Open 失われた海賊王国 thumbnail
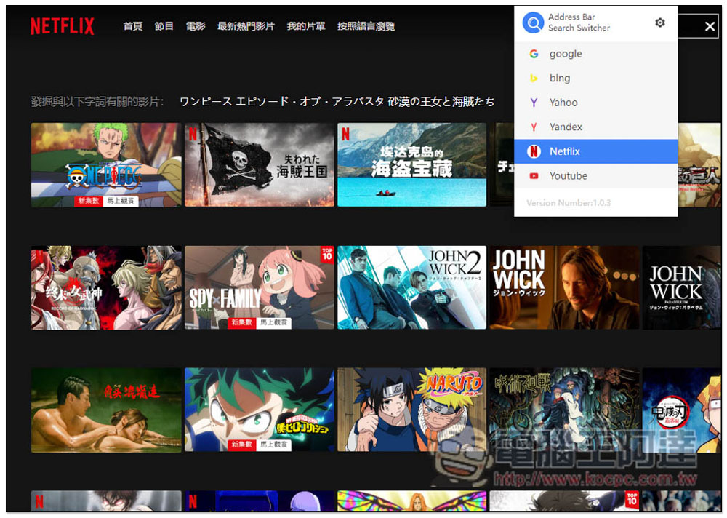This screenshot has width=727, height=518. pos(260,164)
